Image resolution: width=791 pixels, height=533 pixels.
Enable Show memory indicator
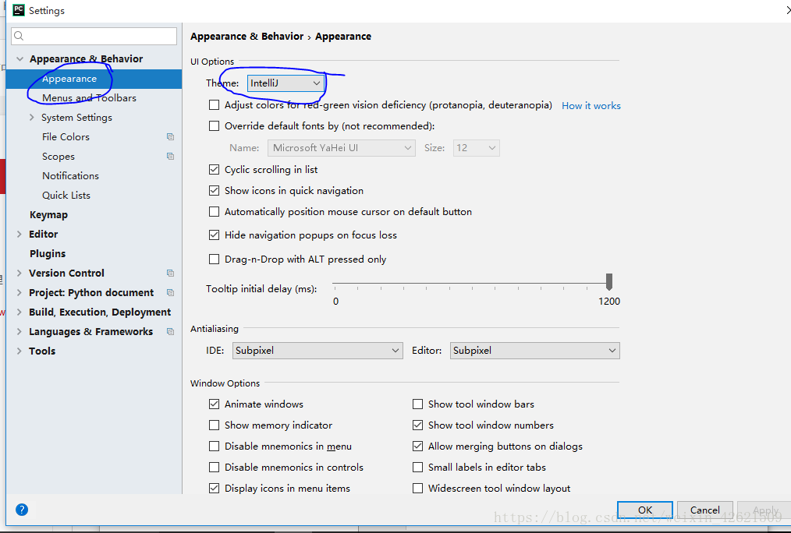point(215,425)
